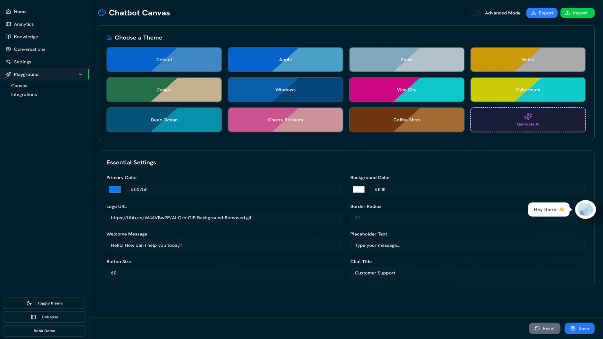Viewport: 603px width, 339px height.
Task: Collapse the Playground menu
Action: 80,74
